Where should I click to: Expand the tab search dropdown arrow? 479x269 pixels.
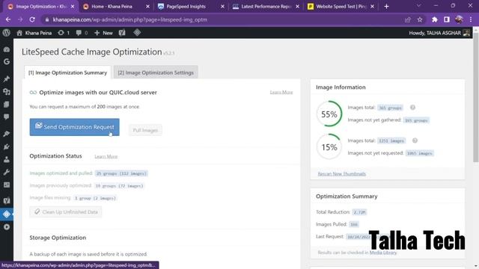(x=418, y=6)
